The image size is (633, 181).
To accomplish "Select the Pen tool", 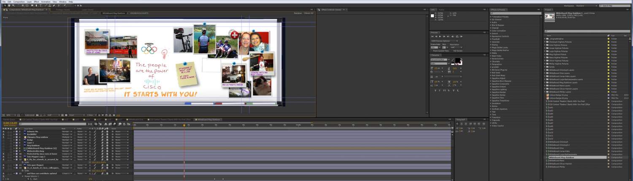I will coord(36,5).
